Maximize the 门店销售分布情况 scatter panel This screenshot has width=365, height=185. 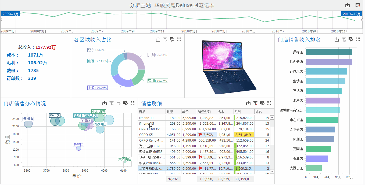coord(133,103)
